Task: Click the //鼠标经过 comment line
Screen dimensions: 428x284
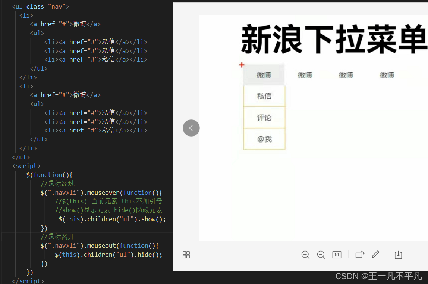Action: coord(57,183)
